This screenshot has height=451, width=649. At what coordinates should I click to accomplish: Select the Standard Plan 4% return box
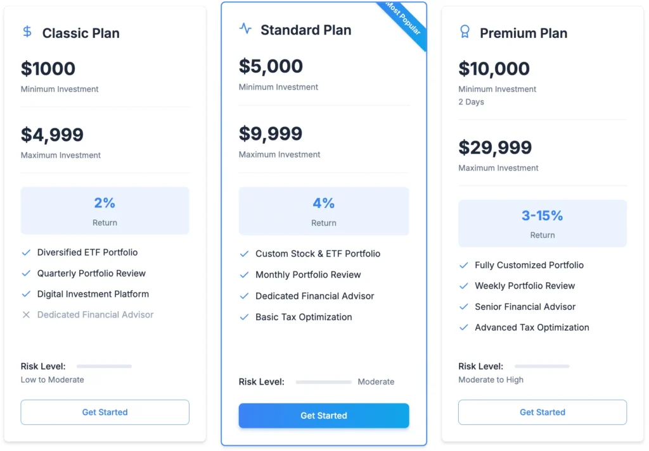click(323, 211)
